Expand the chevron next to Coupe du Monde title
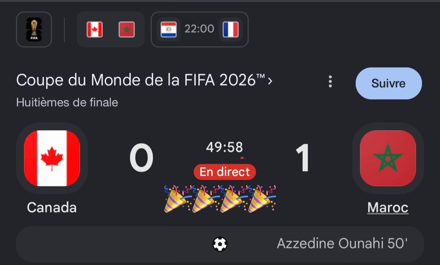 click(x=270, y=81)
